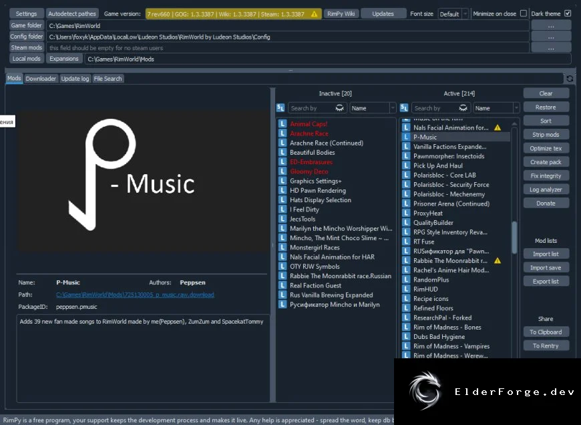Click the L icon of P-Music
The width and height of the screenshot is (581, 425).
[407, 137]
